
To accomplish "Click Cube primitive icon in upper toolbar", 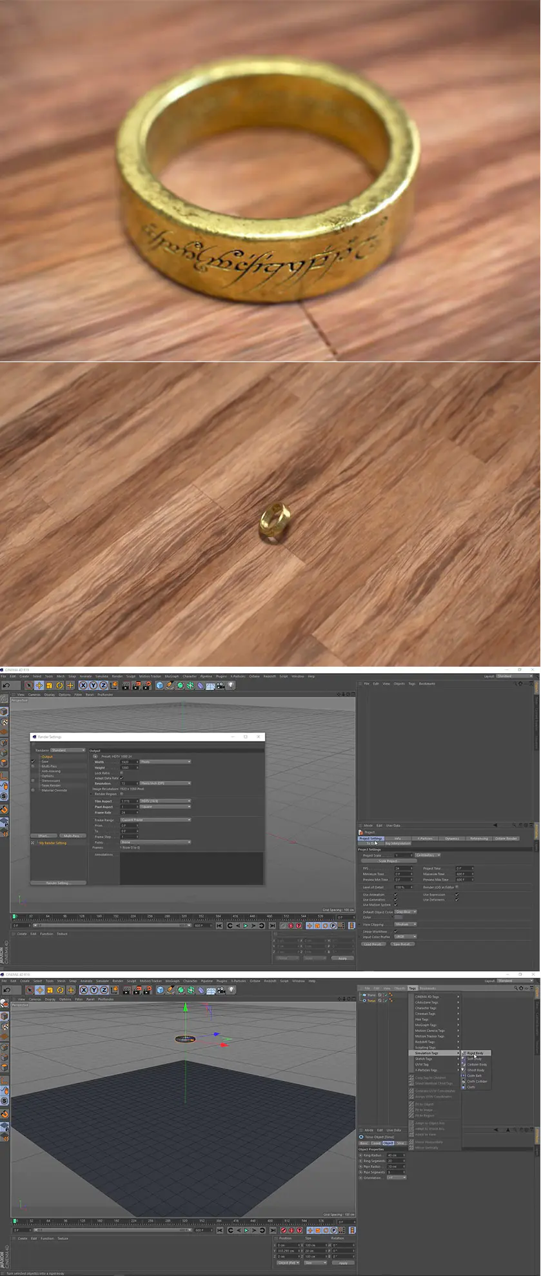I will [159, 685].
